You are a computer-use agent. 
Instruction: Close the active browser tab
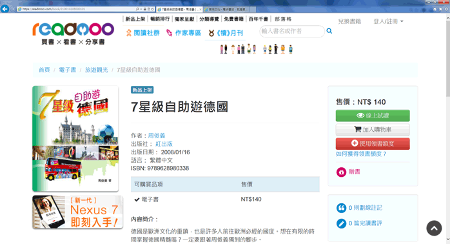click(x=200, y=9)
